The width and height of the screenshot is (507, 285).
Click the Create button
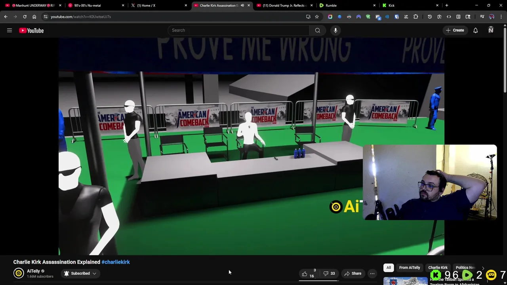point(455,30)
